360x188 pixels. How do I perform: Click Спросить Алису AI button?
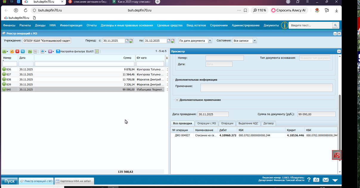[x=288, y=10]
